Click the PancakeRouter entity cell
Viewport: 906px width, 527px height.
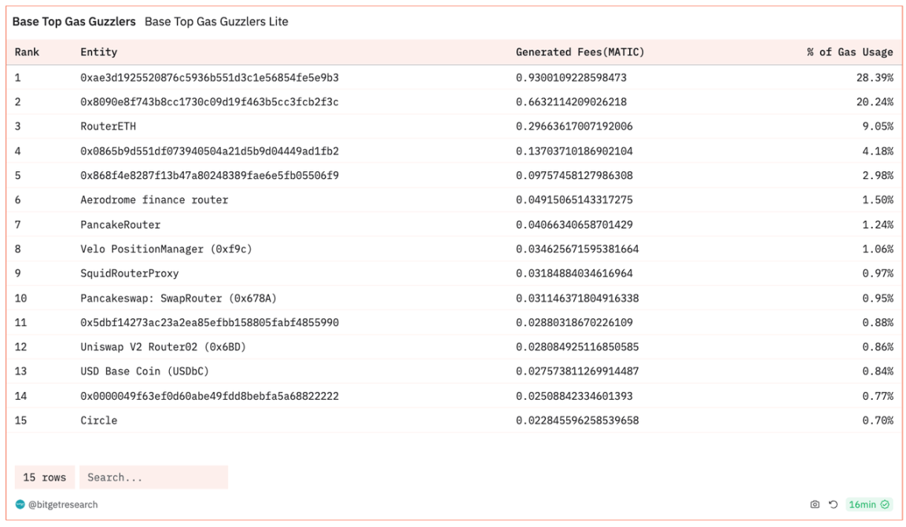click(120, 225)
